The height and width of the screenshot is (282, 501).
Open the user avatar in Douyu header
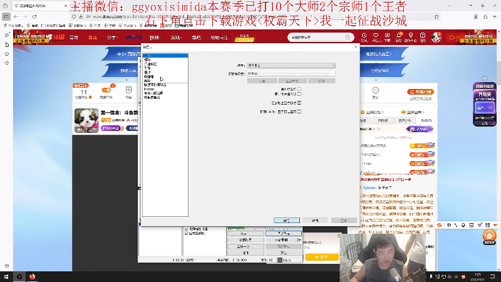pyautogui.click(x=436, y=37)
